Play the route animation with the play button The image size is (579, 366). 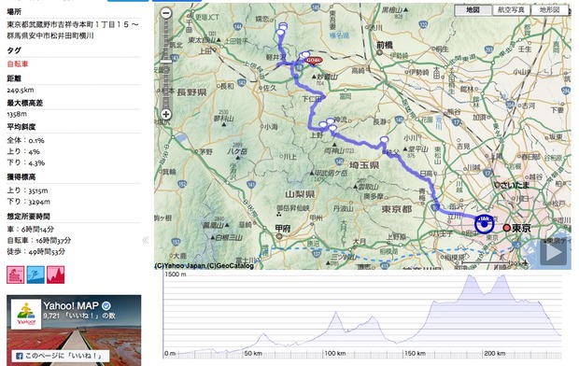point(554,252)
